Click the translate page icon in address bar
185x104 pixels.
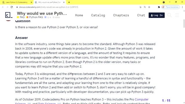point(140,7)
